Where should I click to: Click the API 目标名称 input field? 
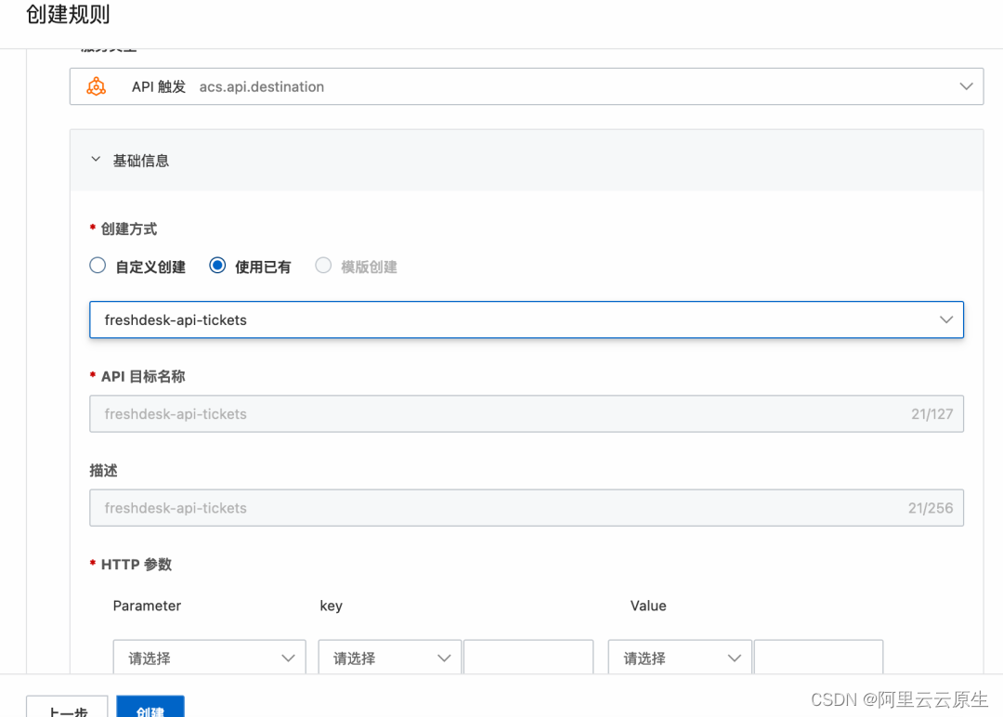(527, 414)
